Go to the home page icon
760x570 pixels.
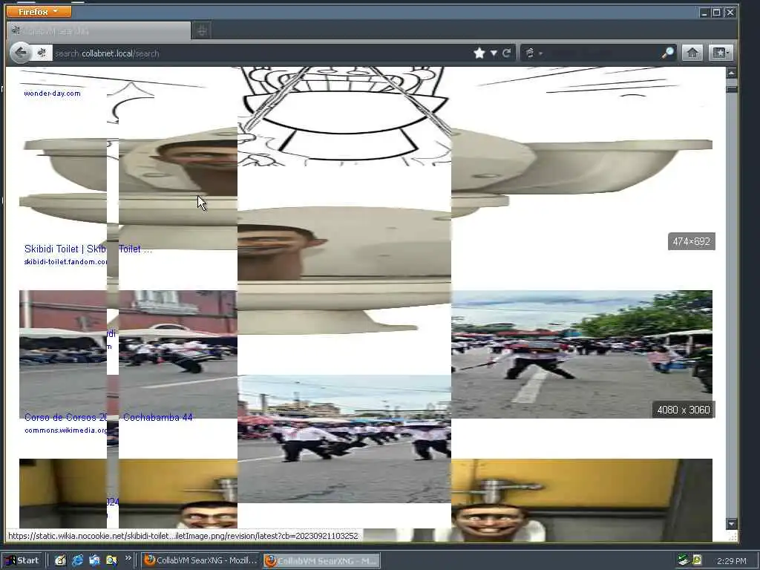tap(692, 53)
